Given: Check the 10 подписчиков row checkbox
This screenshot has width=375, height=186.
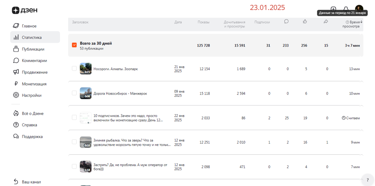Looking at the screenshot, I should click(x=74, y=117).
